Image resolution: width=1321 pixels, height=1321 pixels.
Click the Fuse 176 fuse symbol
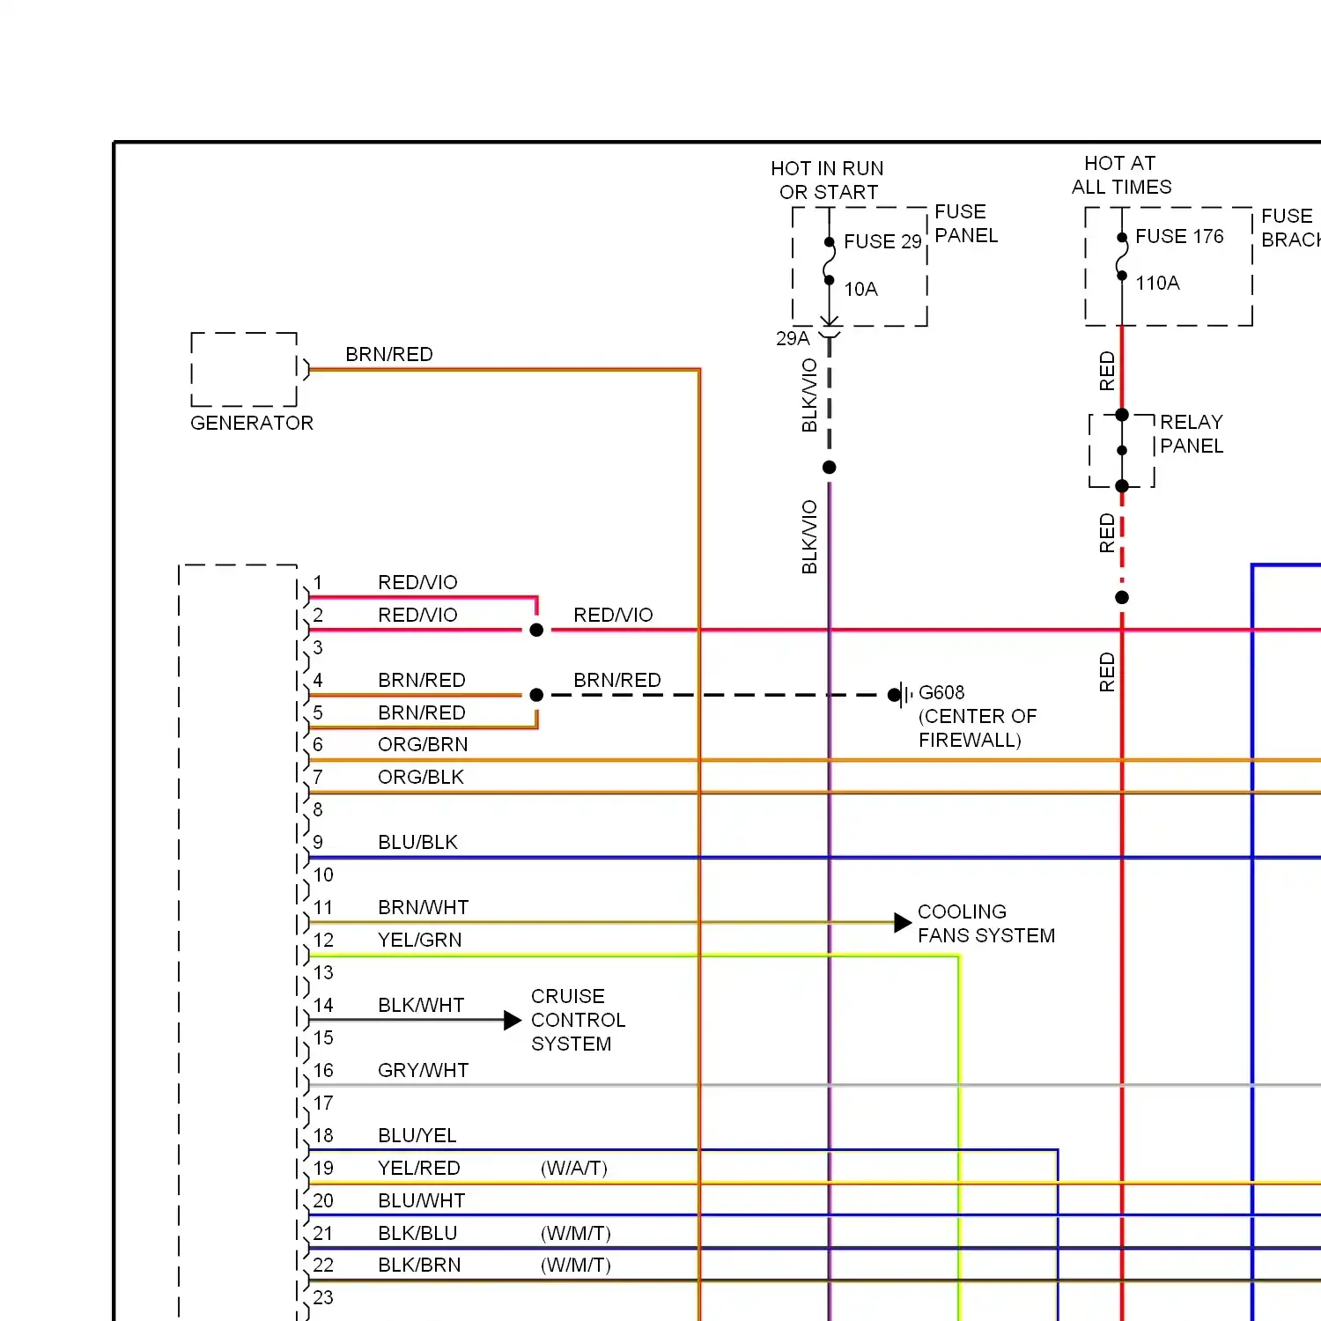(1121, 257)
